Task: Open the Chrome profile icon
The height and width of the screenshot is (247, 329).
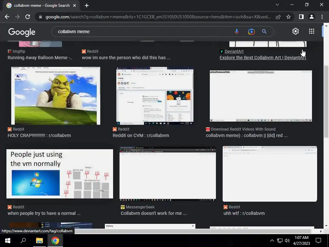Action: click(x=312, y=17)
